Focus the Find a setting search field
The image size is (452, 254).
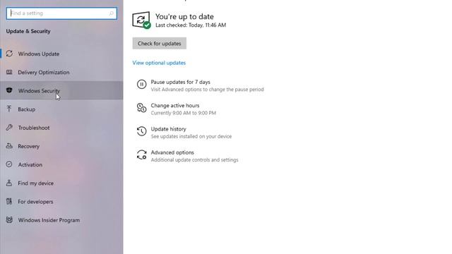(61, 13)
